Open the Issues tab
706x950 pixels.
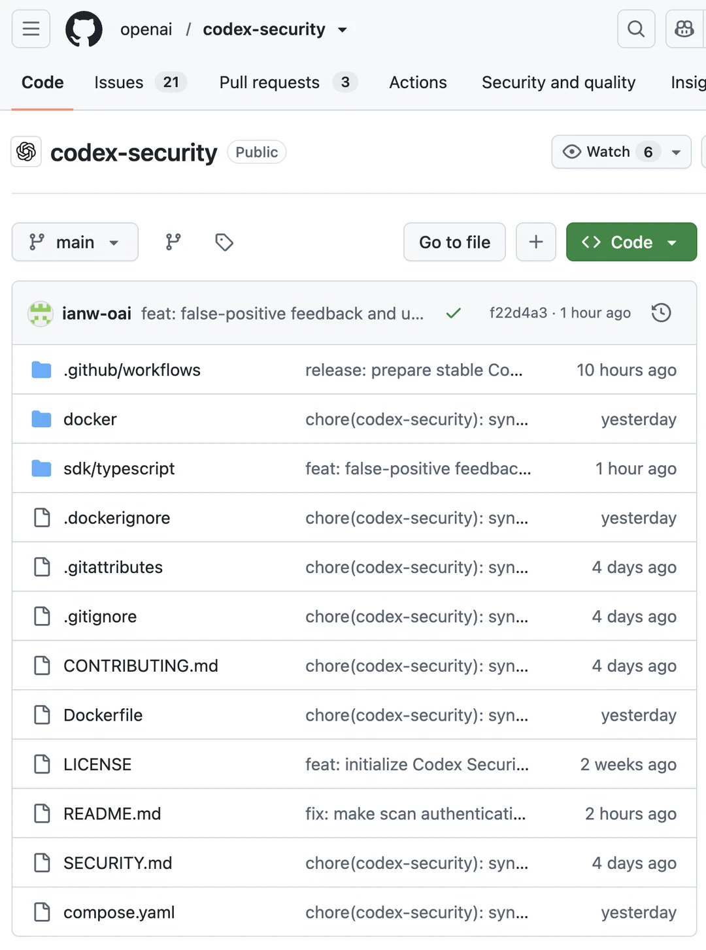(140, 82)
